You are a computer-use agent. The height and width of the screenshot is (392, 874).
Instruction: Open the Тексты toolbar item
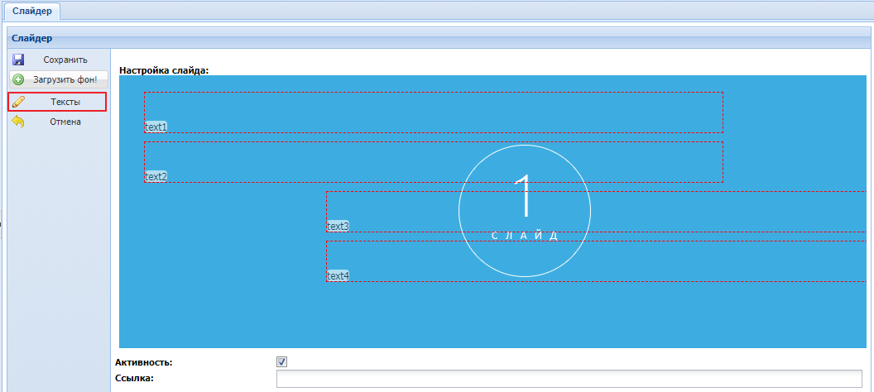click(65, 102)
